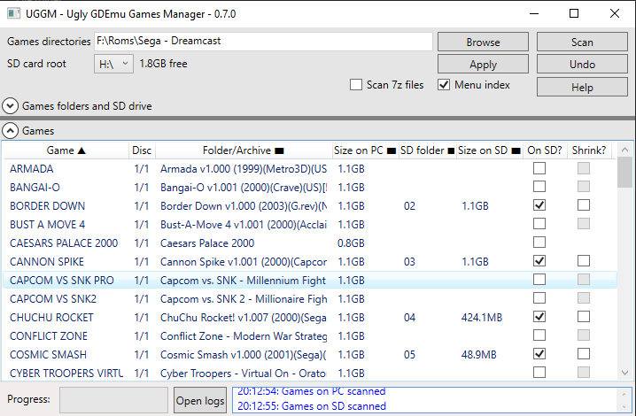Screen dimensions: 636x416
Task: Click the Browse button
Action: [483, 42]
